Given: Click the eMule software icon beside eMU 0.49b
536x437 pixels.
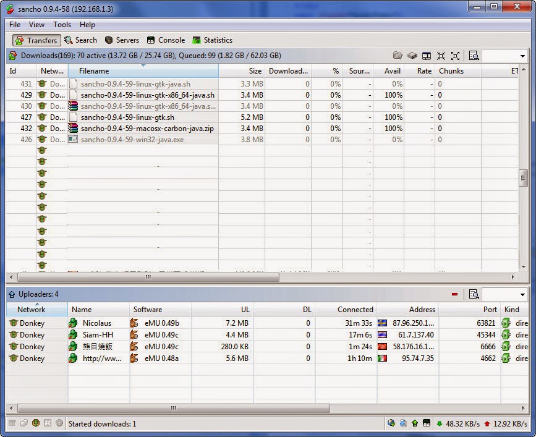Looking at the screenshot, I should [134, 323].
